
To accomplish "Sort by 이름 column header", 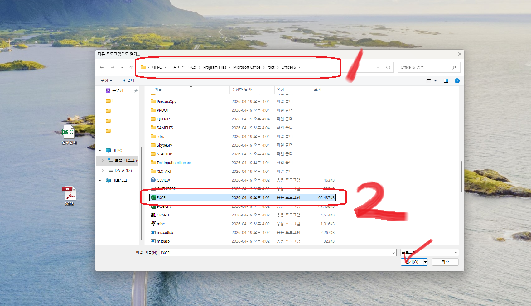I will [158, 90].
